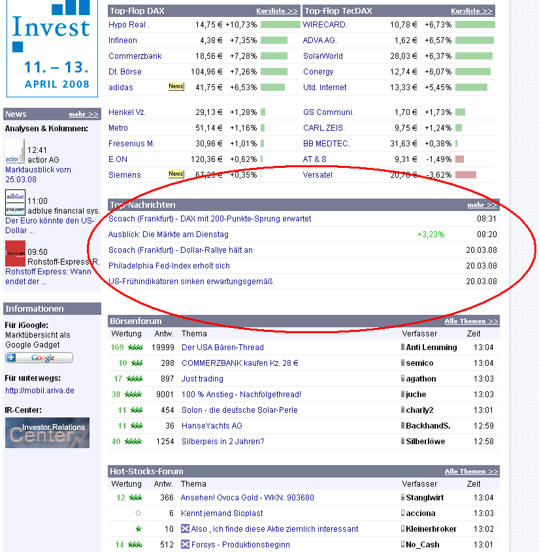
Task: Open the Hypo Real stock link
Action: tap(129, 25)
